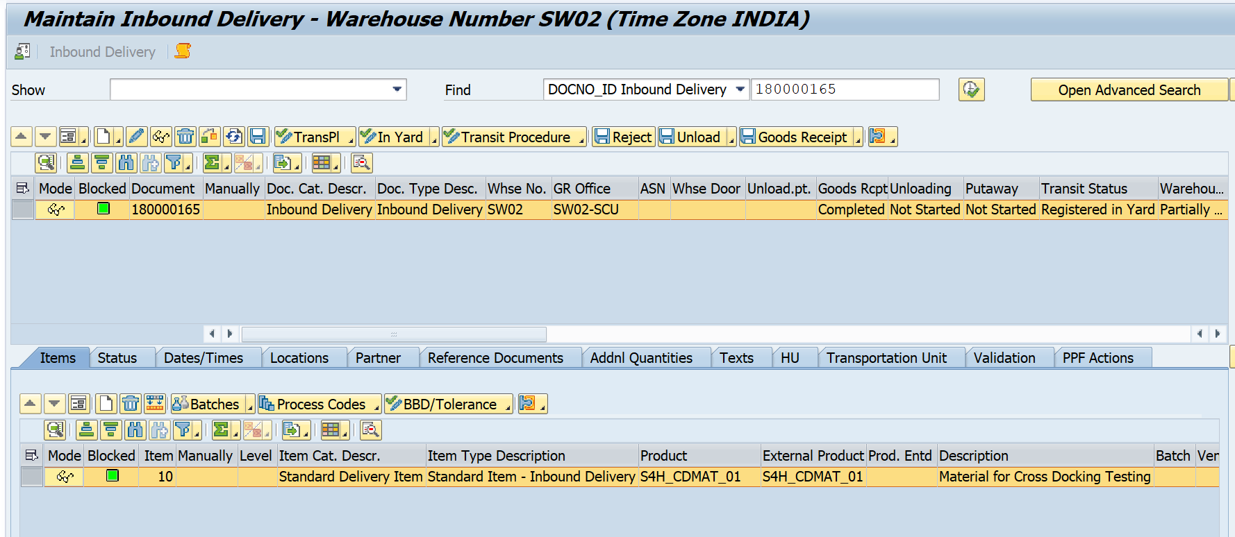Click the display glasses icon in header toolbar

160,137
